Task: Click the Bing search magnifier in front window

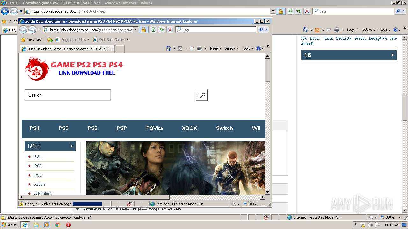Action: tap(261, 30)
